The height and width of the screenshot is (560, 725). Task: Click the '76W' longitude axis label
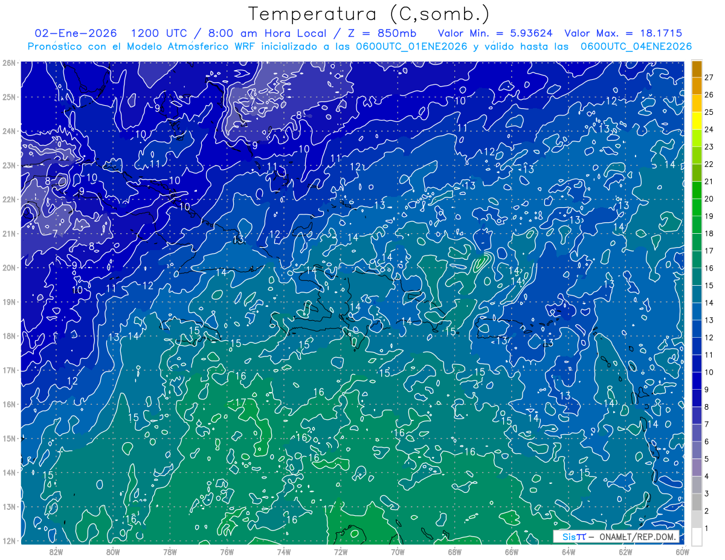pyautogui.click(x=227, y=552)
